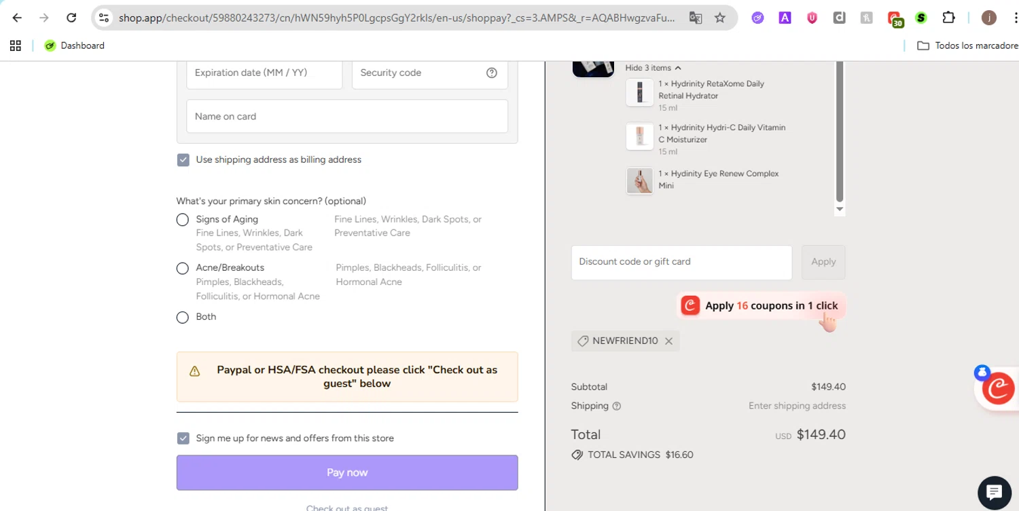Select Signs of Aging skin concern
Image resolution: width=1019 pixels, height=511 pixels.
point(183,220)
